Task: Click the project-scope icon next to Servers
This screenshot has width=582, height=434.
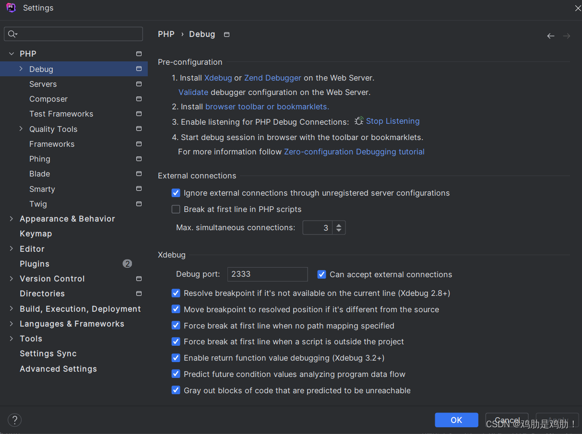Action: (139, 84)
